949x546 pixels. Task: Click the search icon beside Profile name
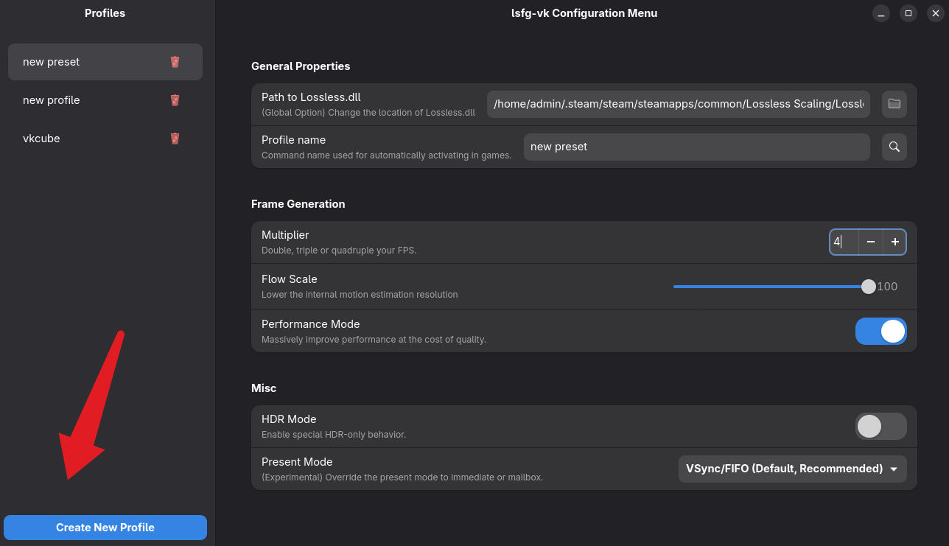coord(894,147)
